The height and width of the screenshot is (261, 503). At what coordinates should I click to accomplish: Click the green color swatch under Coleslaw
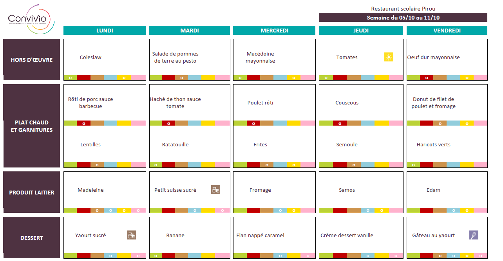pyautogui.click(x=70, y=77)
